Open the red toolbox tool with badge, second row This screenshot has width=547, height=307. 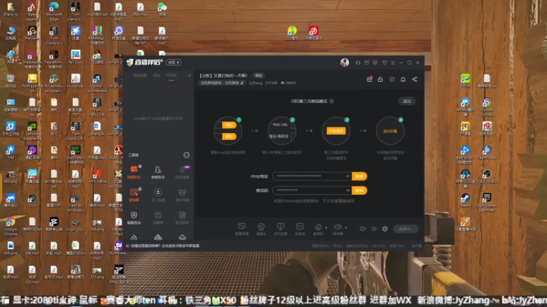(x=134, y=195)
